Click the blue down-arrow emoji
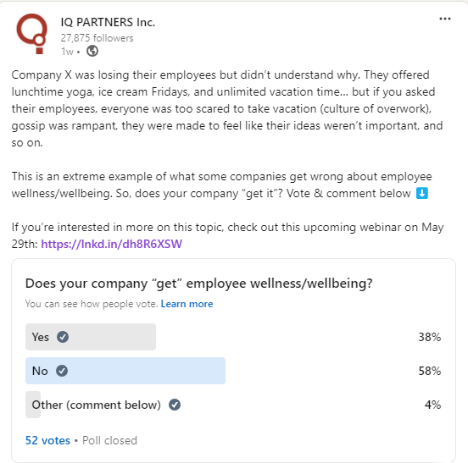Image resolution: width=468 pixels, height=463 pixels. click(x=422, y=193)
